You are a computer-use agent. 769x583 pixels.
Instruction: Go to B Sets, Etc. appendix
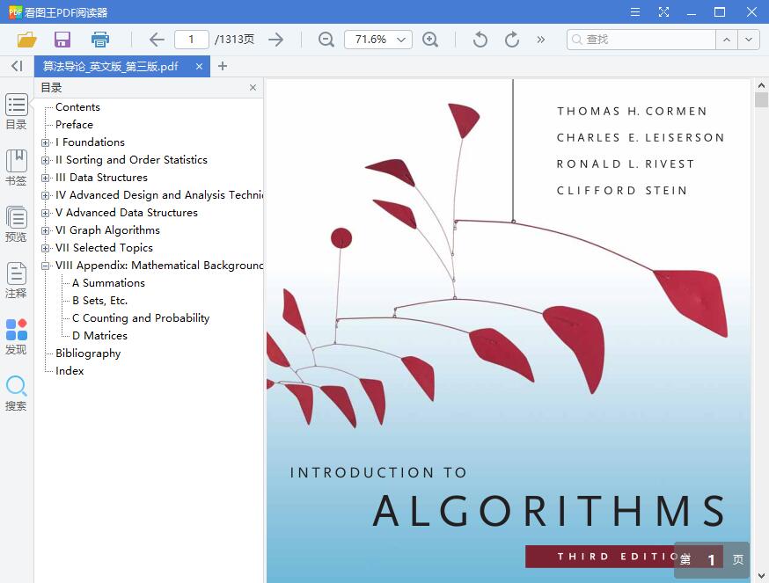(99, 301)
